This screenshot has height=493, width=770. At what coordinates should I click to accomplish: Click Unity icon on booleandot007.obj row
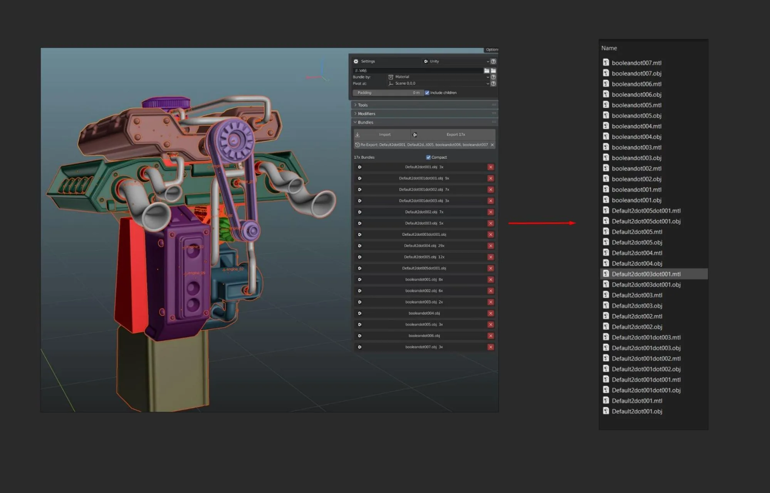359,347
